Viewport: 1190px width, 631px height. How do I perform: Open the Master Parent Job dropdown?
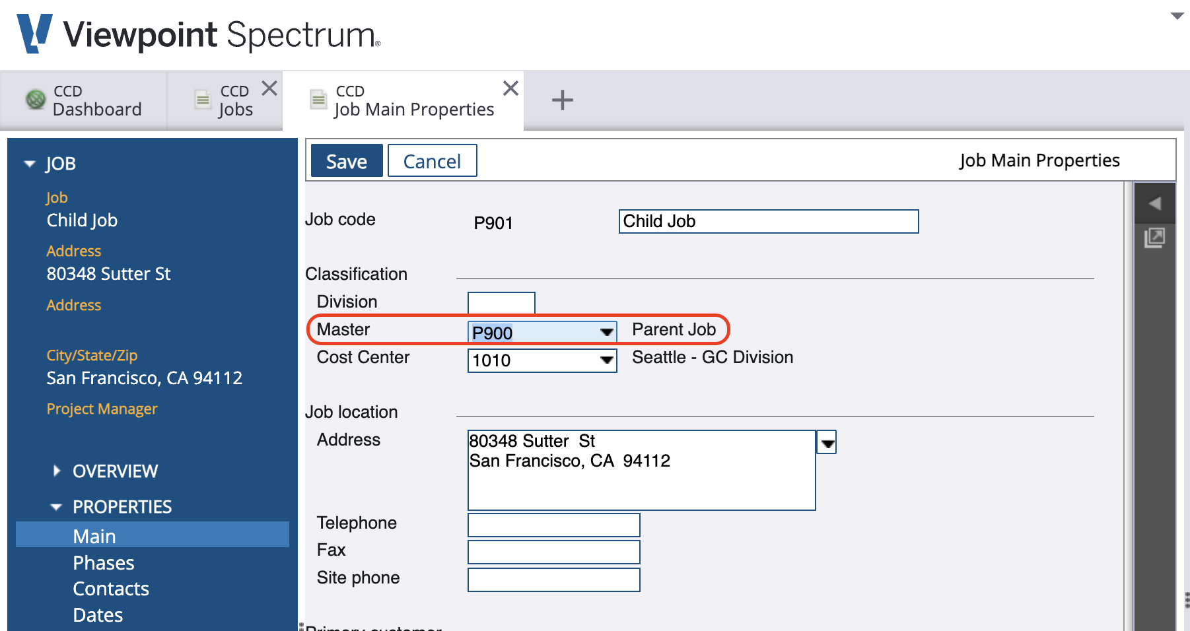pos(606,332)
